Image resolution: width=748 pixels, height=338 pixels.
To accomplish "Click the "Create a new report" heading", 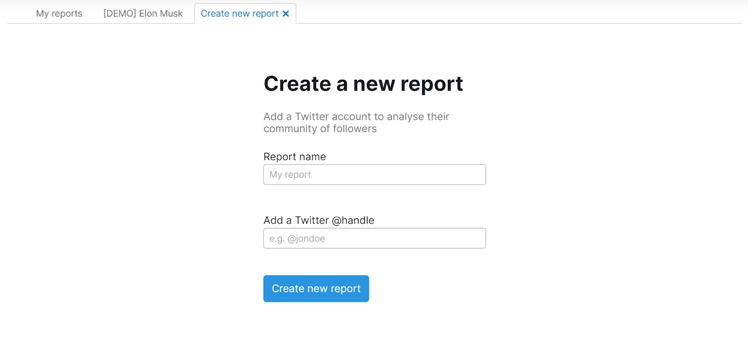I will click(363, 84).
